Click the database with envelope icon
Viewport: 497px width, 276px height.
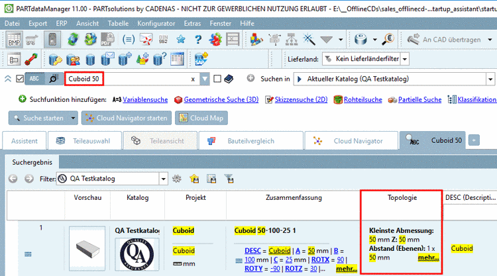tap(107, 59)
